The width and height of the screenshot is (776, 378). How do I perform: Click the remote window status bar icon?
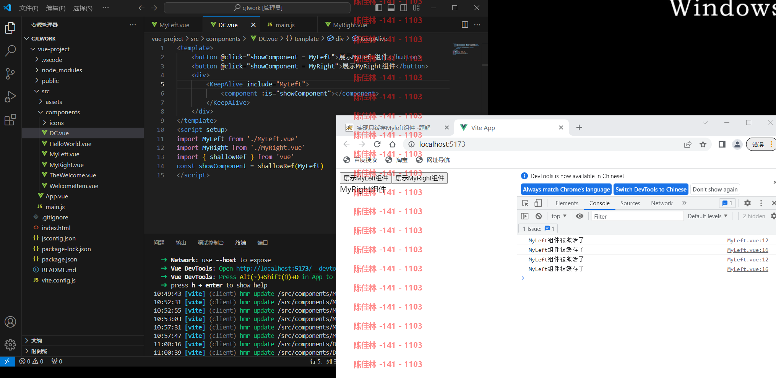point(7,361)
